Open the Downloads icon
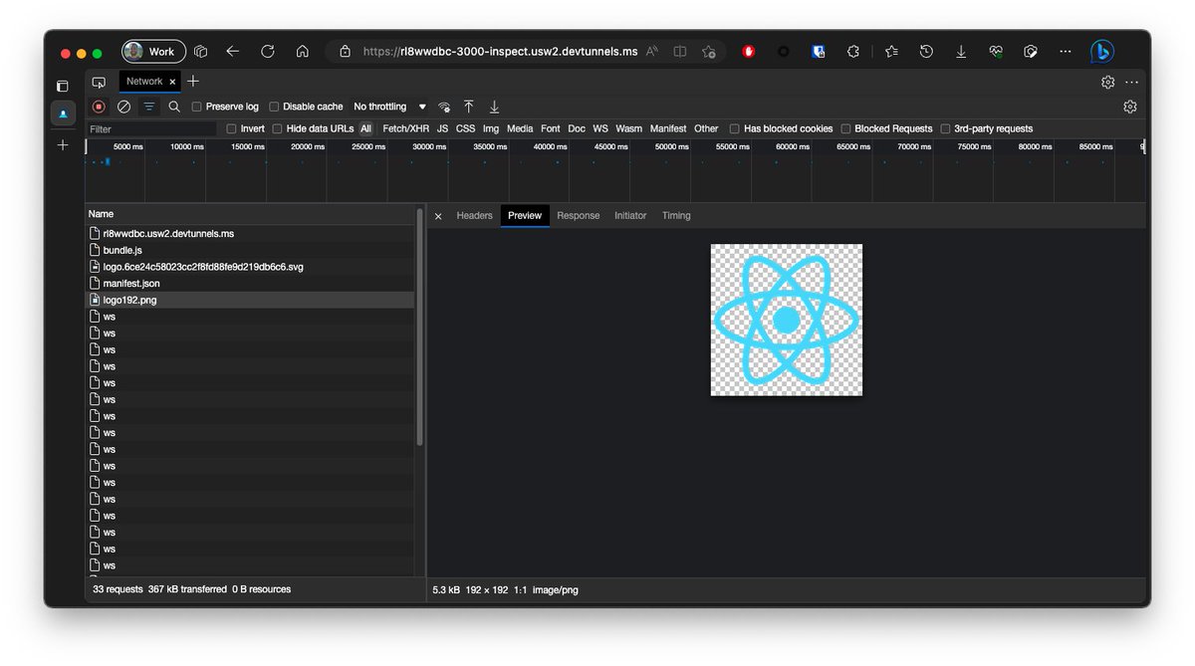1195x666 pixels. tap(961, 51)
